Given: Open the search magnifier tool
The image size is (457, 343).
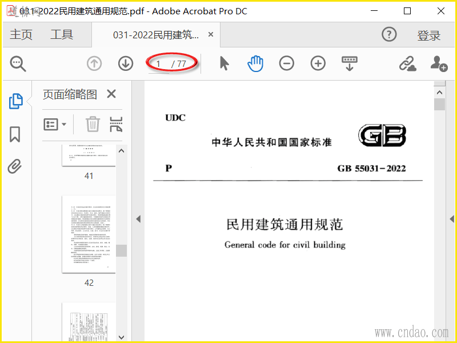Looking at the screenshot, I should 18,63.
